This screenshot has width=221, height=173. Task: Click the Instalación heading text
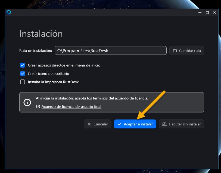click(41, 34)
